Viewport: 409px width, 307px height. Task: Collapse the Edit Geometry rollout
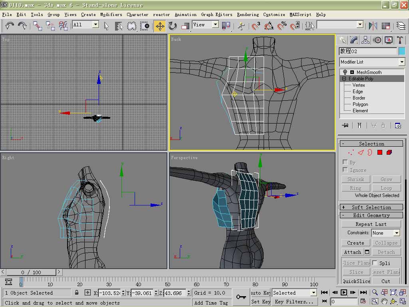coord(371,215)
